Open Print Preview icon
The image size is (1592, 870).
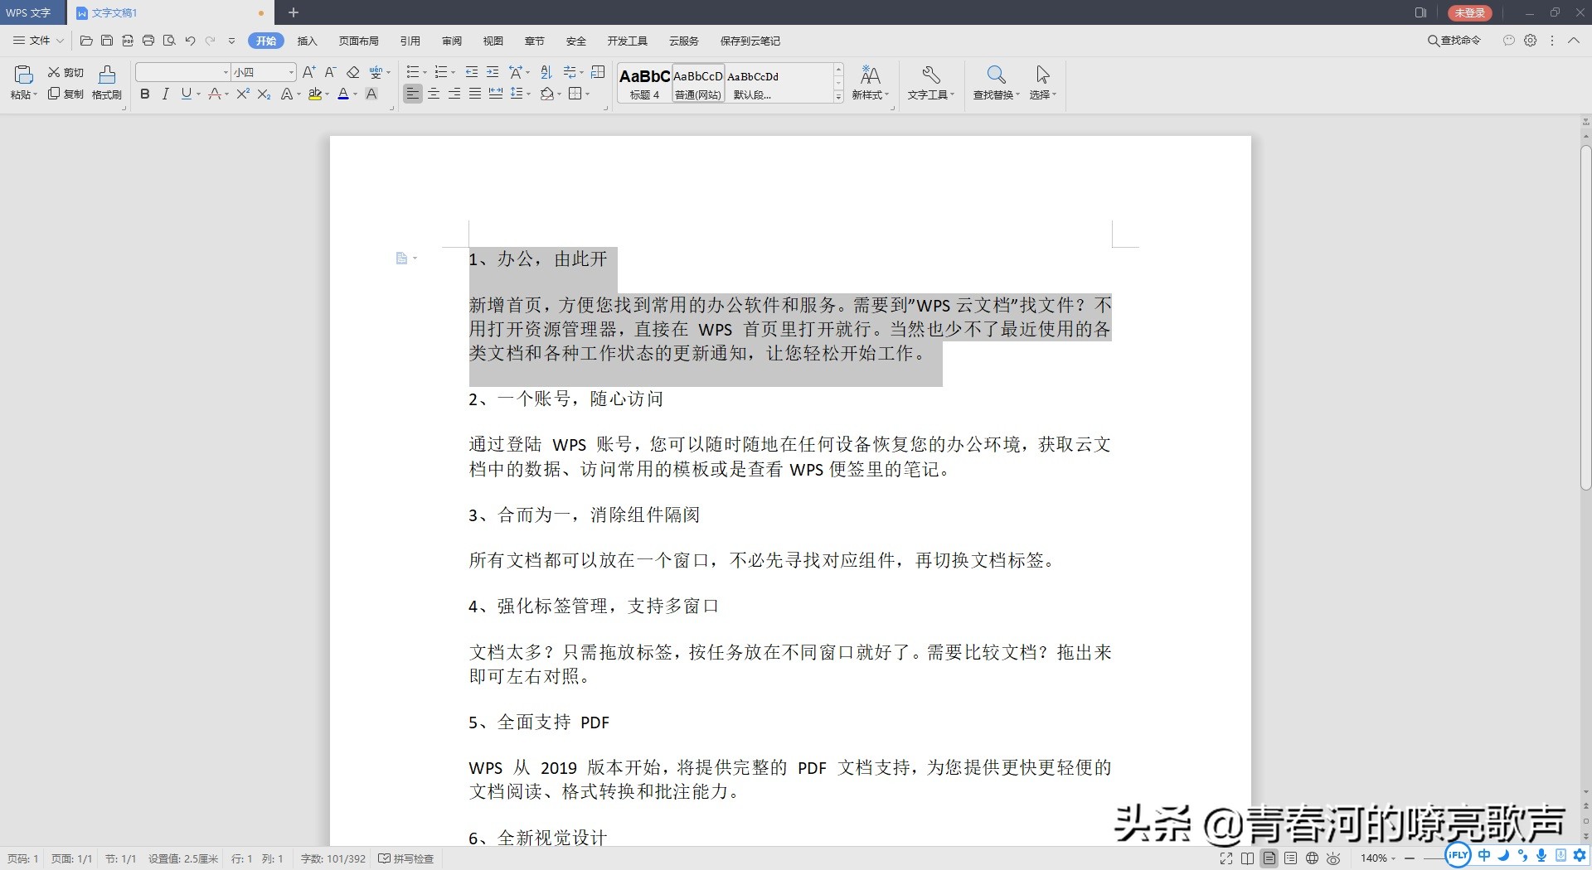pyautogui.click(x=169, y=41)
